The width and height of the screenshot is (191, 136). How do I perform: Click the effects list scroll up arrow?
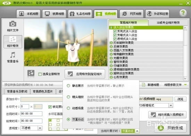[185, 28]
